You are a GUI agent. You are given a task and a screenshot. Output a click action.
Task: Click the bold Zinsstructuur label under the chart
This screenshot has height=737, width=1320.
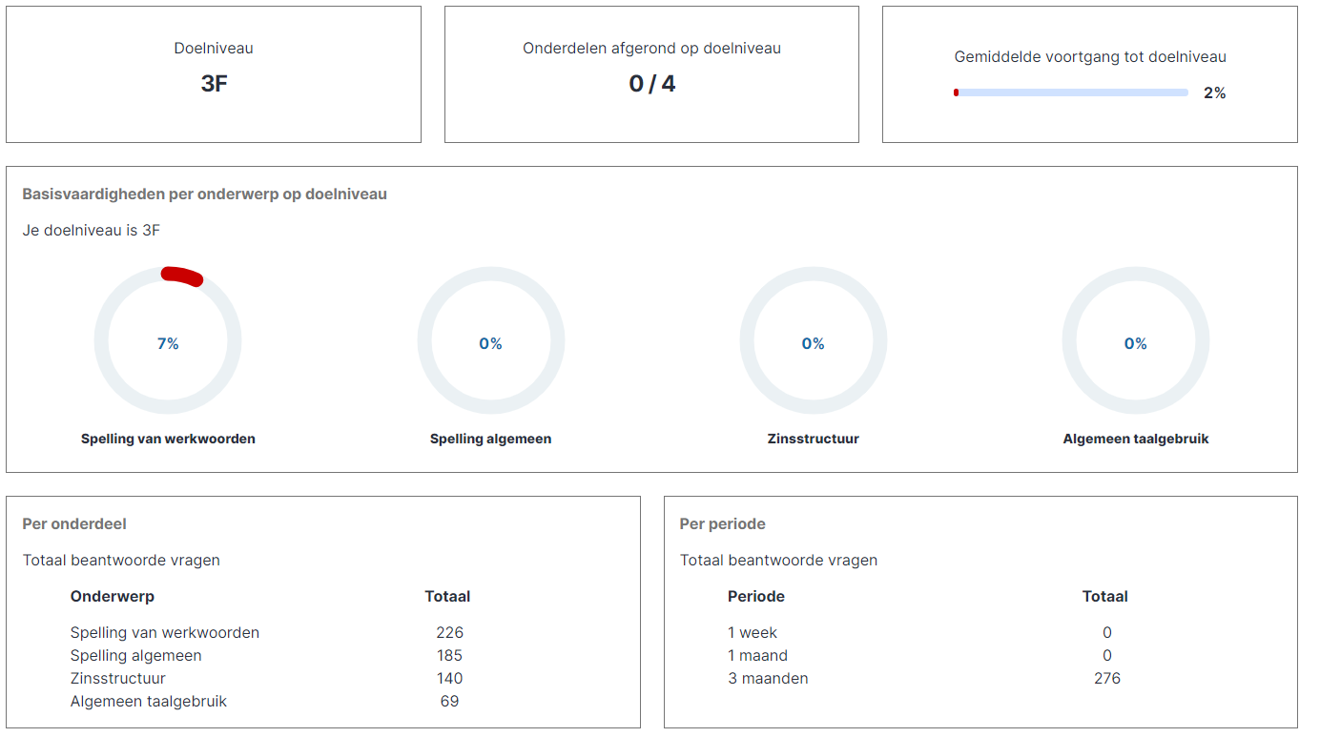pyautogui.click(x=813, y=440)
